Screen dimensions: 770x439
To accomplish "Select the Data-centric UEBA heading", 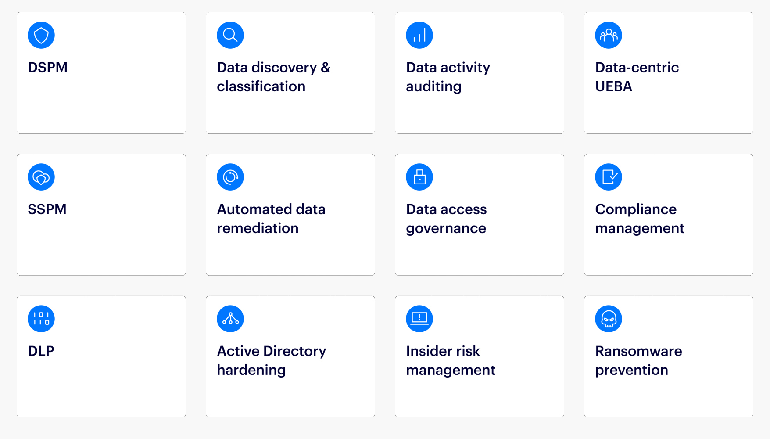I will point(637,77).
